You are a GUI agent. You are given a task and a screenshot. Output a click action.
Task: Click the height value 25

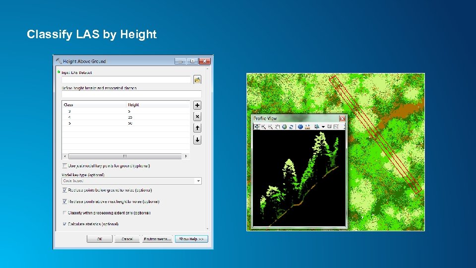pos(130,117)
